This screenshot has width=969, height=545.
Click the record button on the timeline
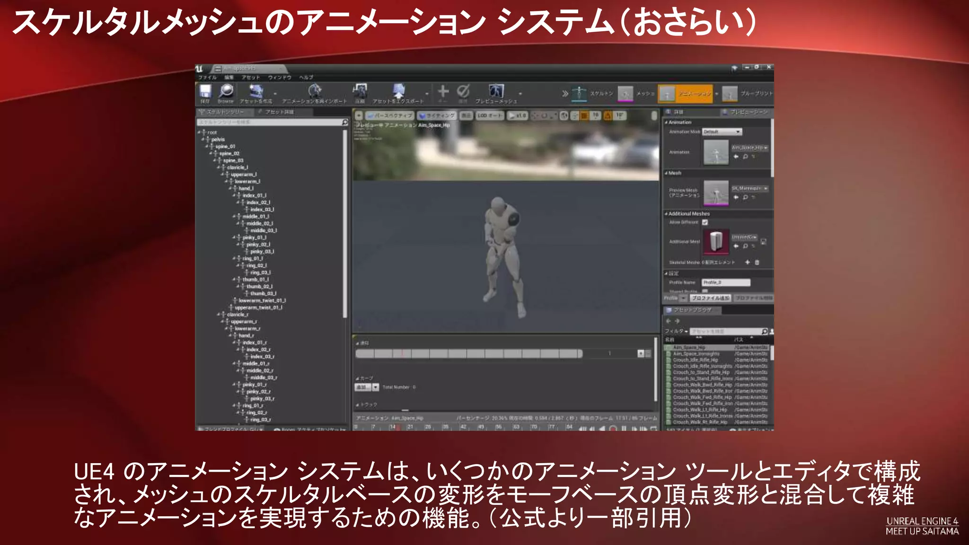coord(613,429)
